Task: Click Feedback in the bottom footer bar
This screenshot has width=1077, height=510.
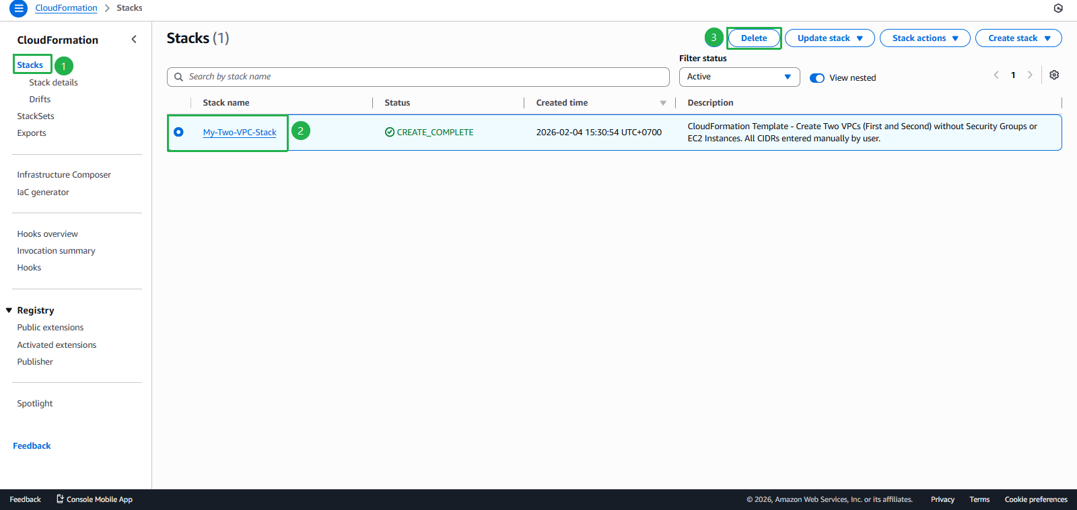Action: tap(26, 499)
